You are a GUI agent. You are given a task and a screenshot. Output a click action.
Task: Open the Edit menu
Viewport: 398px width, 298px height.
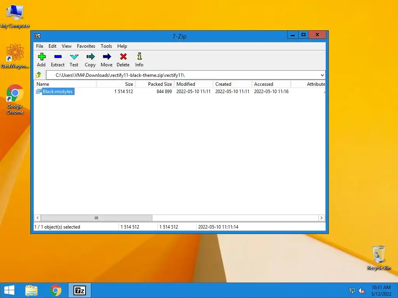[52, 46]
